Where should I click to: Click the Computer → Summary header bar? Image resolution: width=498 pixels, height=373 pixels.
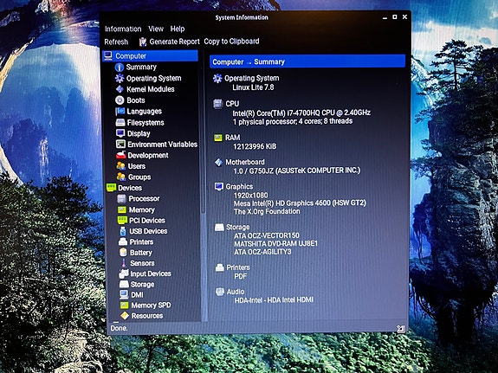point(307,61)
